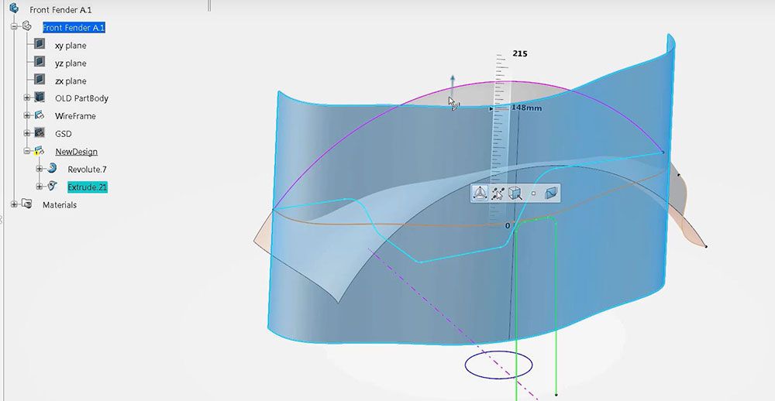This screenshot has height=401, width=775.
Task: Select the Revolute.7 label
Action: tap(87, 170)
